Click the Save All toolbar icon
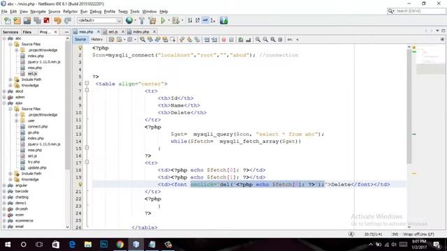Image resolution: width=447 pixels, height=251 pixels. click(x=37, y=20)
